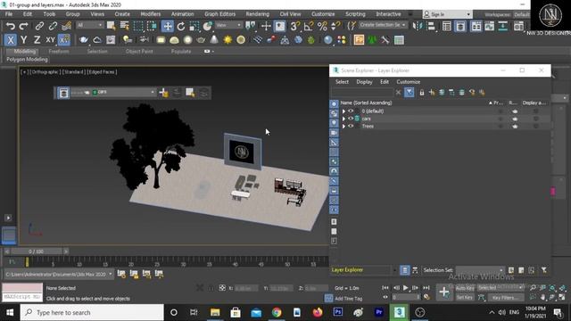Expand the Trees layer
The image size is (571, 321).
coord(343,127)
